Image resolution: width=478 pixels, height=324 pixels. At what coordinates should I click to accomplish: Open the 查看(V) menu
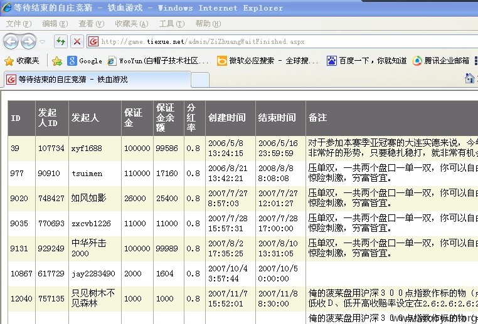pyautogui.click(x=91, y=24)
